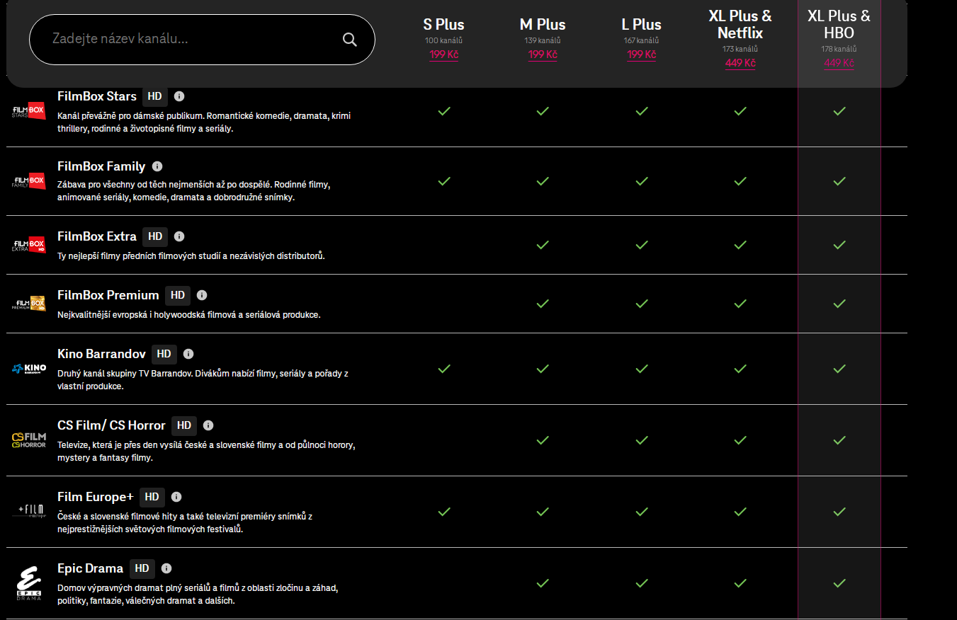Click info icon for CS Film/ CS Horror
Viewport: 957px width, 620px height.
coord(208,425)
